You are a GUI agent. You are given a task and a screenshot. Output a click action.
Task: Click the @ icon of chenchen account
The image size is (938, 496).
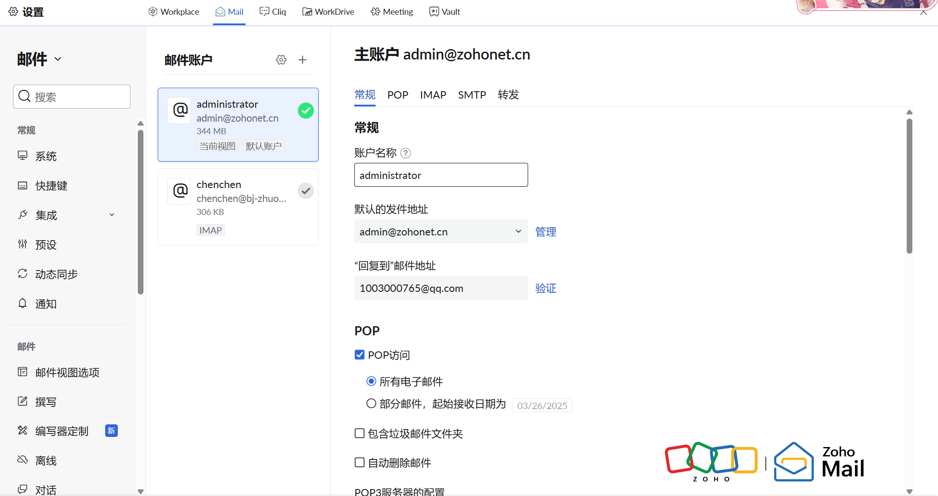(180, 191)
